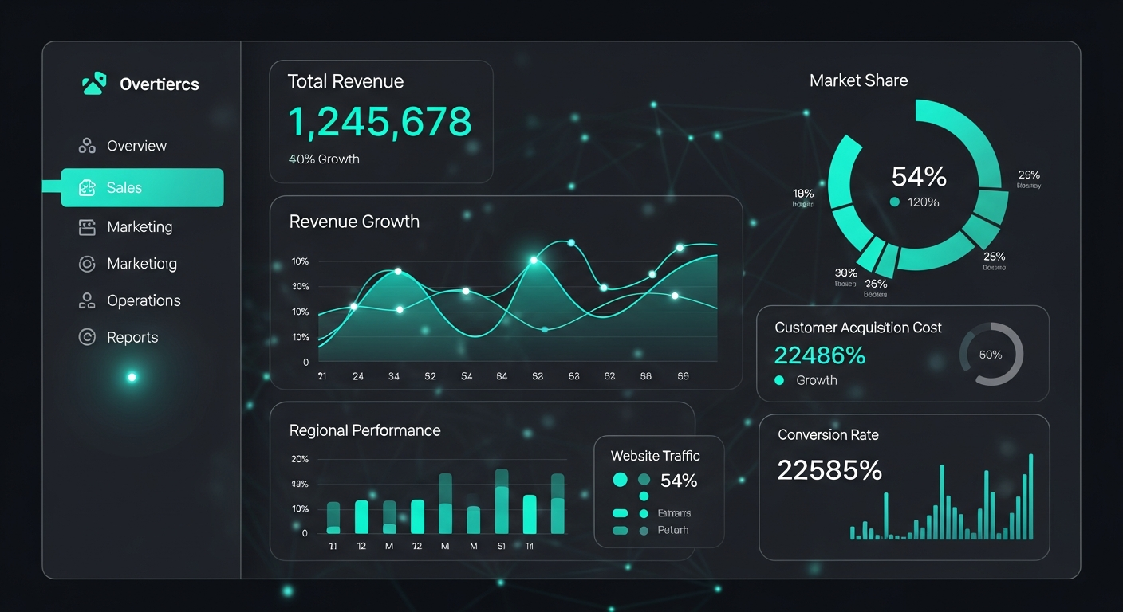This screenshot has width=1123, height=612.
Task: Click the Petarh legend entry
Action: point(672,530)
